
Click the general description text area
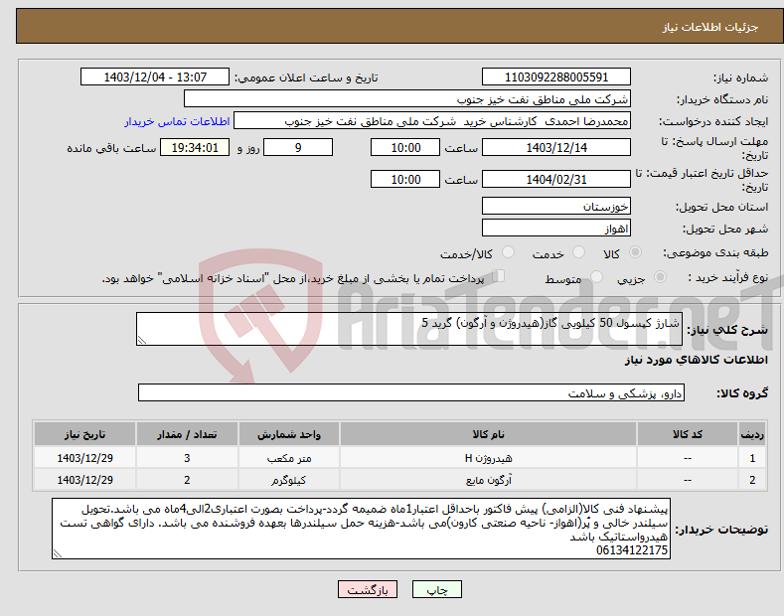409,329
